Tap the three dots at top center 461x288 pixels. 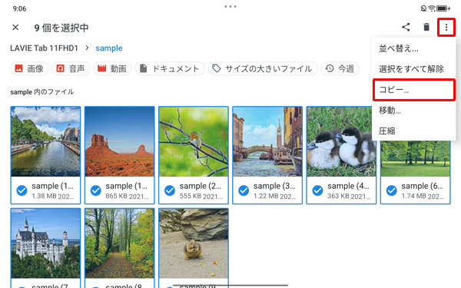coord(230,6)
